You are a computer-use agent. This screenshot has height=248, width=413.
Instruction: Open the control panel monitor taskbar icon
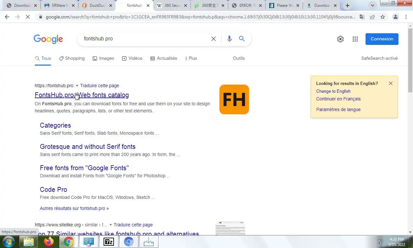[x=89, y=242]
